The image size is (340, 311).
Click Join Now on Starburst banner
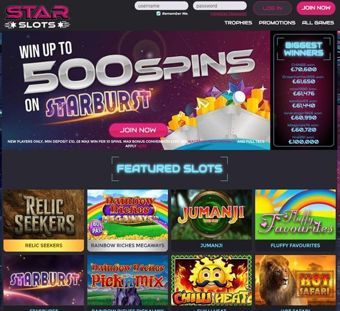point(138,130)
